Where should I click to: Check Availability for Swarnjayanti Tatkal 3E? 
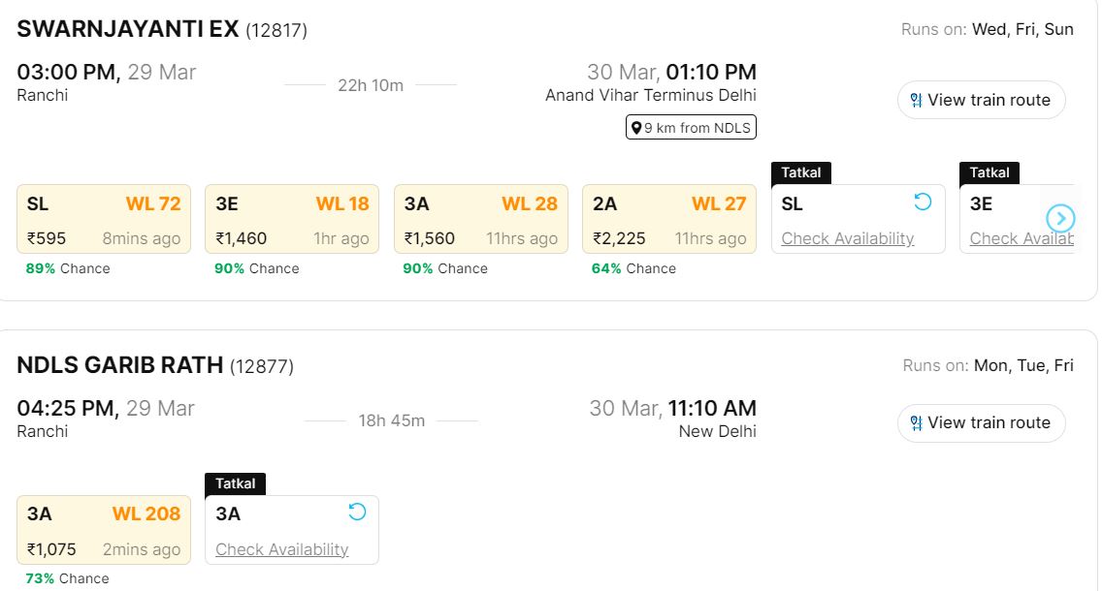pos(1019,238)
